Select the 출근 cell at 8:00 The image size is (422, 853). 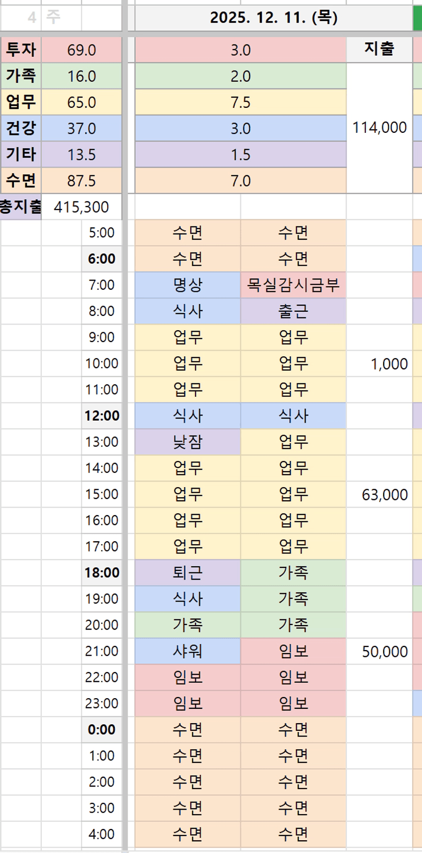tap(293, 311)
